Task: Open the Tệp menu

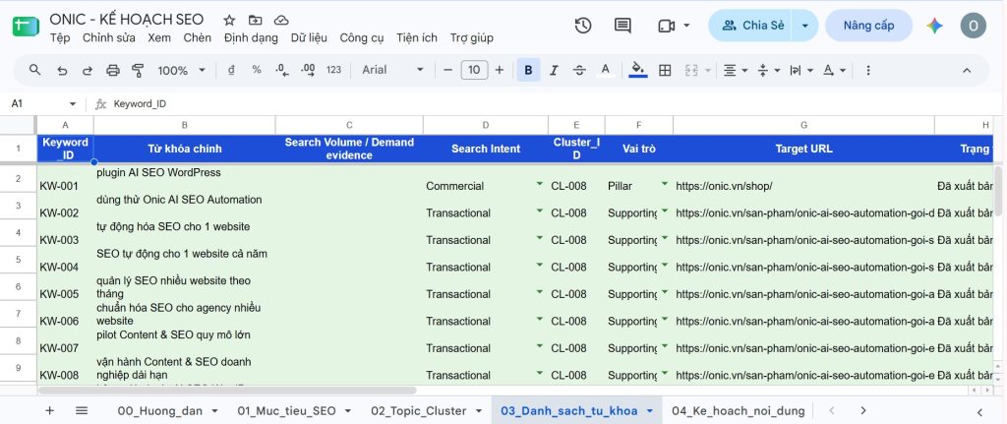Action: (x=60, y=38)
